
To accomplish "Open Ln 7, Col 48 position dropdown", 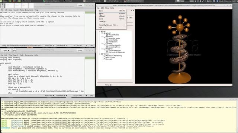I will [80, 45].
